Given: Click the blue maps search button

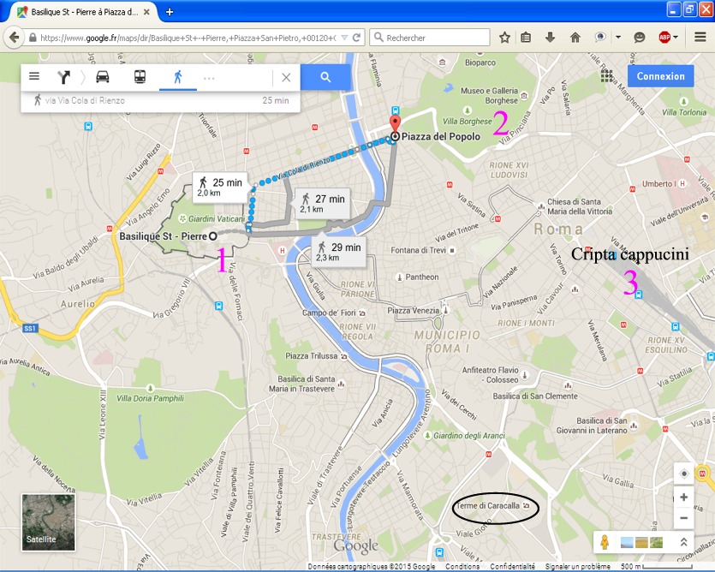Looking at the screenshot, I should tap(325, 77).
